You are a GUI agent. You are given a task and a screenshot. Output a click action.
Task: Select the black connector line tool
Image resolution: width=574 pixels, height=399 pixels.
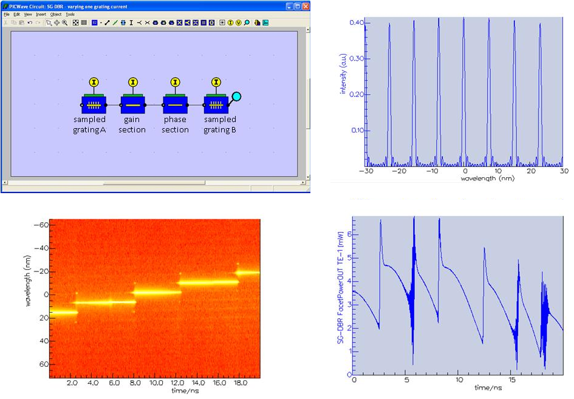(107, 22)
